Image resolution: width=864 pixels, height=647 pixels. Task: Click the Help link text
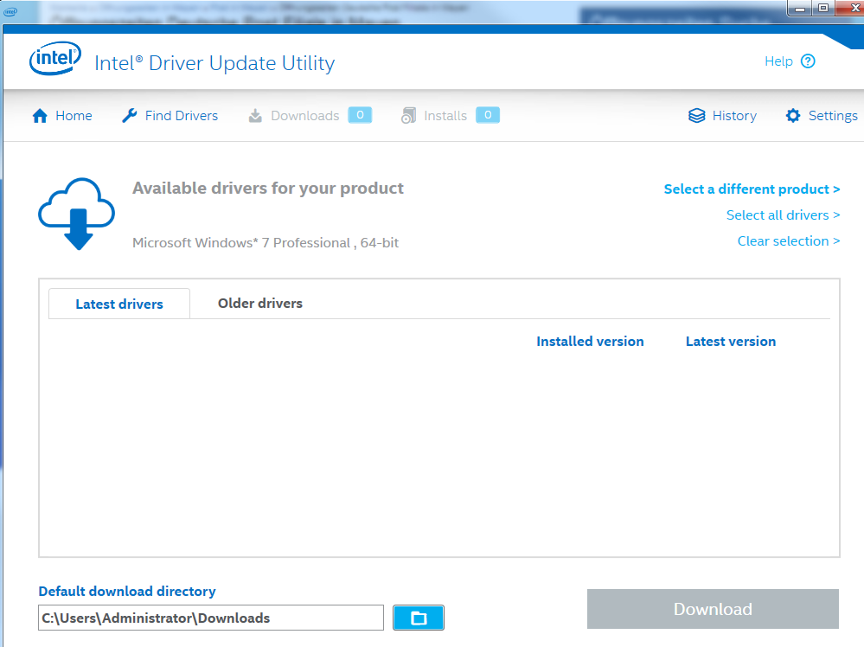click(x=778, y=61)
